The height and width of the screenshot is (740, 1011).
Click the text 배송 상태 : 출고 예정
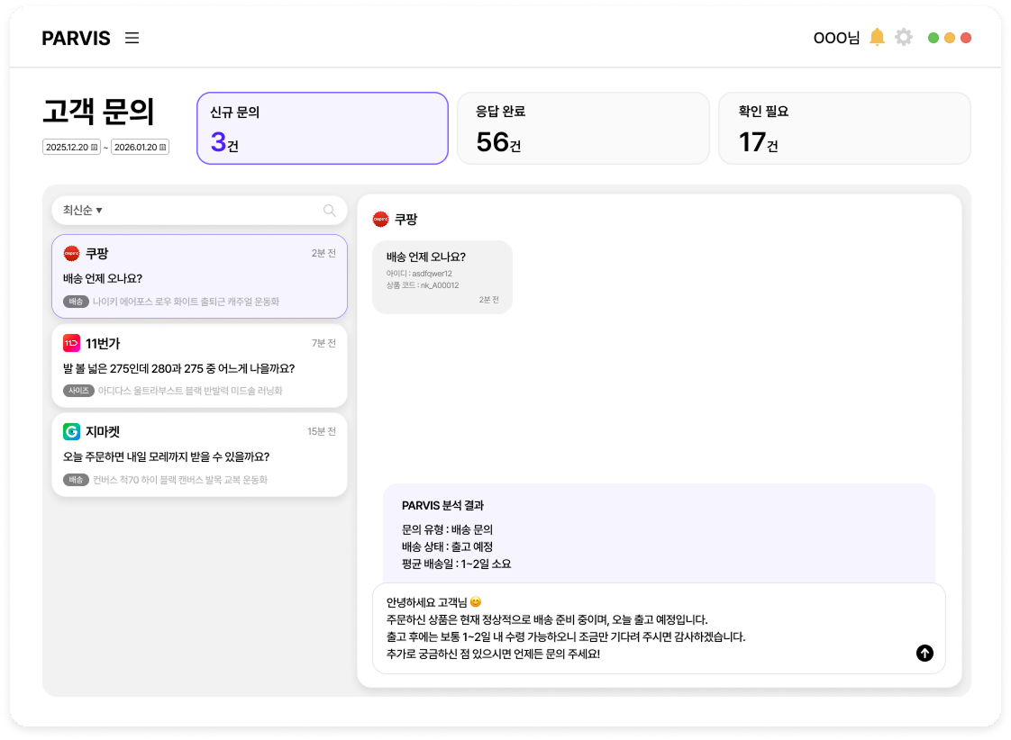tap(447, 546)
